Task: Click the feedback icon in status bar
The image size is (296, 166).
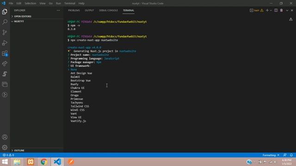Action: 285,155
